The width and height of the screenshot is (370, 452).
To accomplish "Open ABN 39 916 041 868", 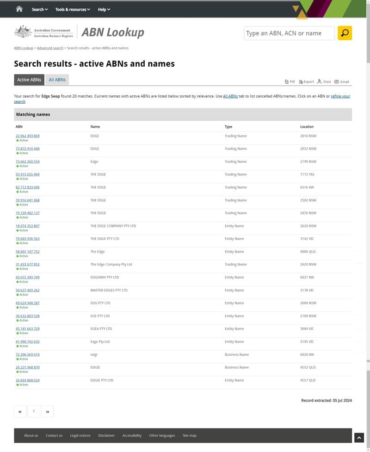I will [28, 200].
